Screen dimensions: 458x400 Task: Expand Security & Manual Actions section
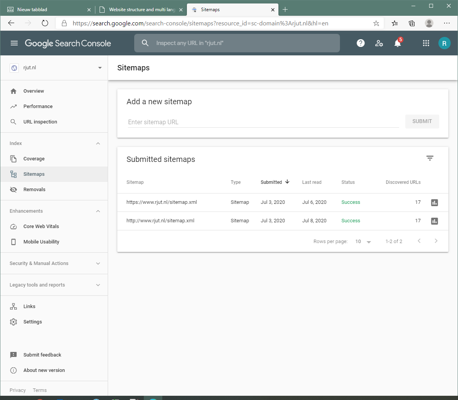pos(98,263)
